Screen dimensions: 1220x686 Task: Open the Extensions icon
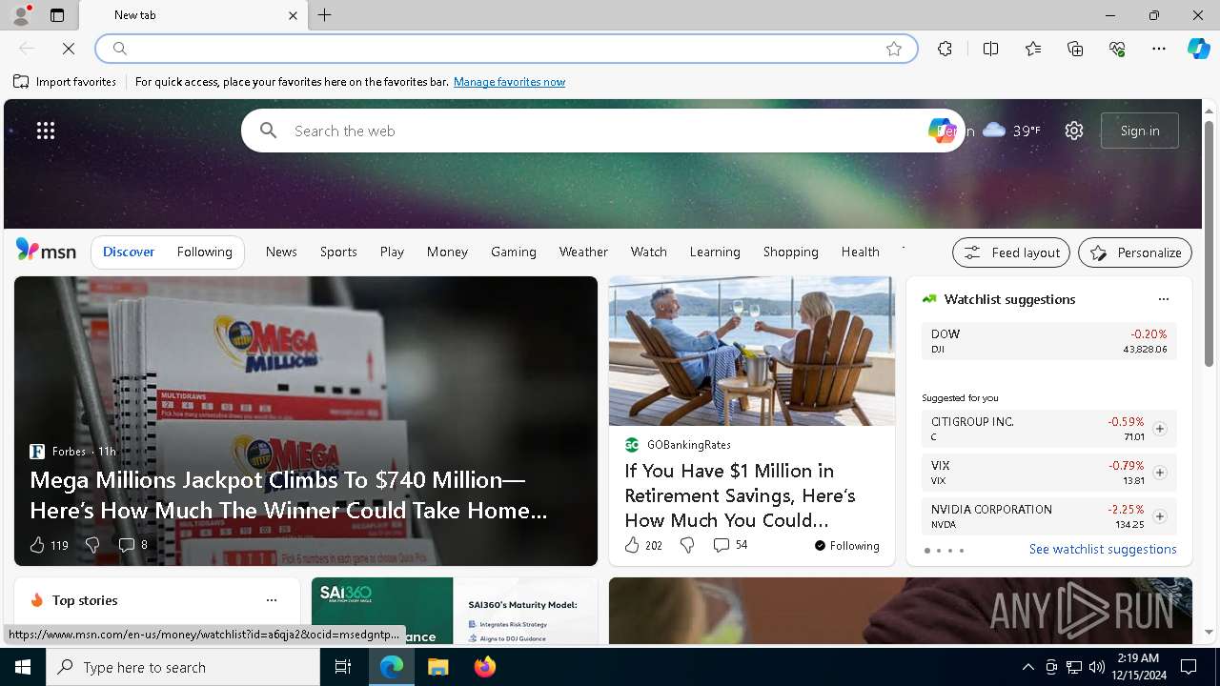945,49
